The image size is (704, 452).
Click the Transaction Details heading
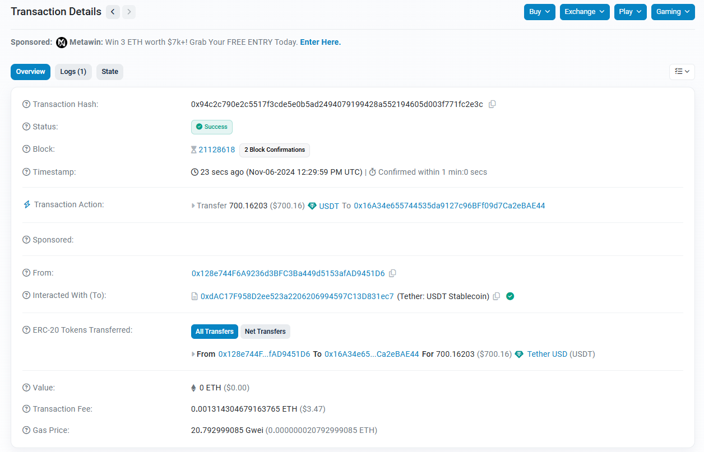pyautogui.click(x=56, y=12)
